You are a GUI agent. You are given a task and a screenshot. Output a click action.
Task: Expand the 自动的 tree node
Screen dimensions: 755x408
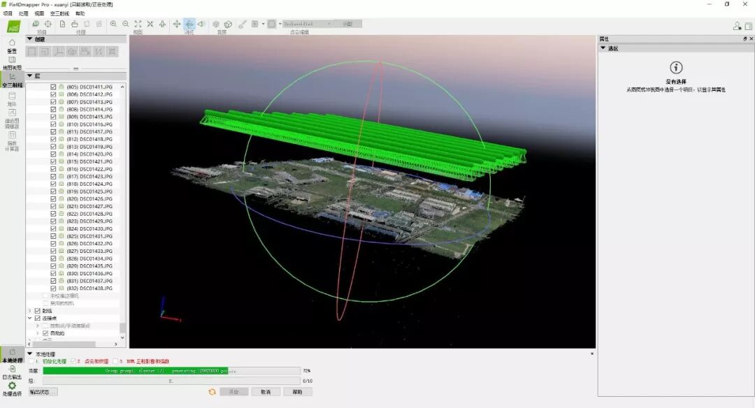click(x=38, y=333)
